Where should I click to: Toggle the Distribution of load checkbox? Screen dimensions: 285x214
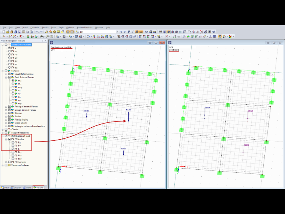point(6,136)
